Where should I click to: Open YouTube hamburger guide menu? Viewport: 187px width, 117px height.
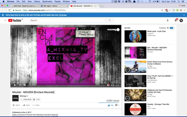[x=5, y=20]
